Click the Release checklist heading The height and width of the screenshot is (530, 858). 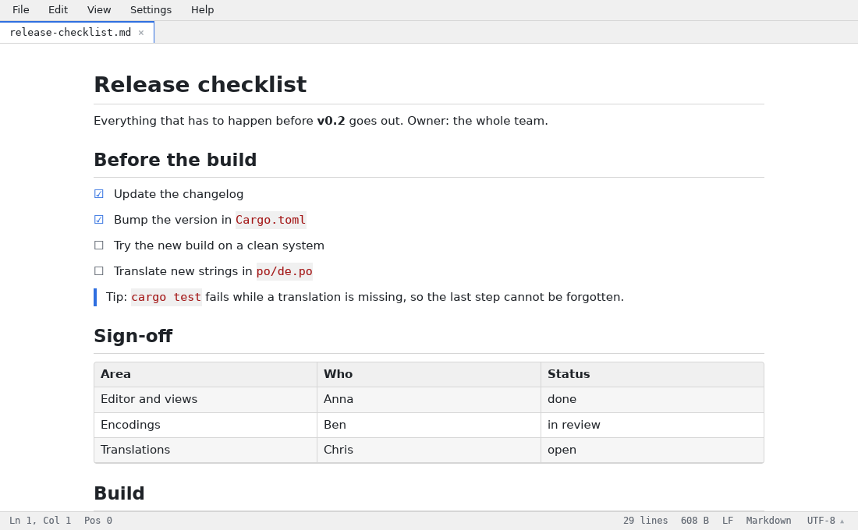(200, 85)
